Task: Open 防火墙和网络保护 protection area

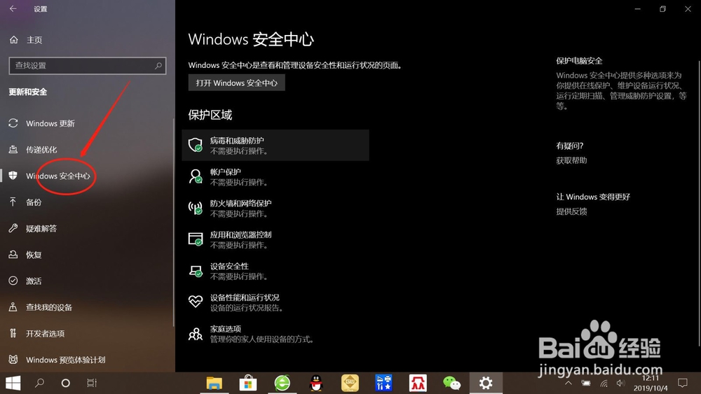Action: point(275,209)
